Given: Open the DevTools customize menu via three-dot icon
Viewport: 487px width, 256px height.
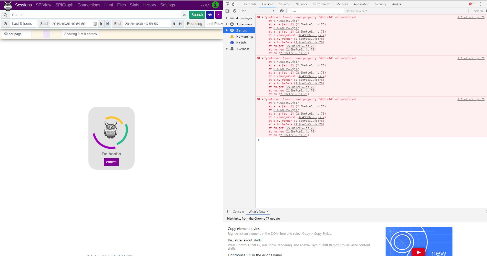Looking at the screenshot, I should coord(481,4).
